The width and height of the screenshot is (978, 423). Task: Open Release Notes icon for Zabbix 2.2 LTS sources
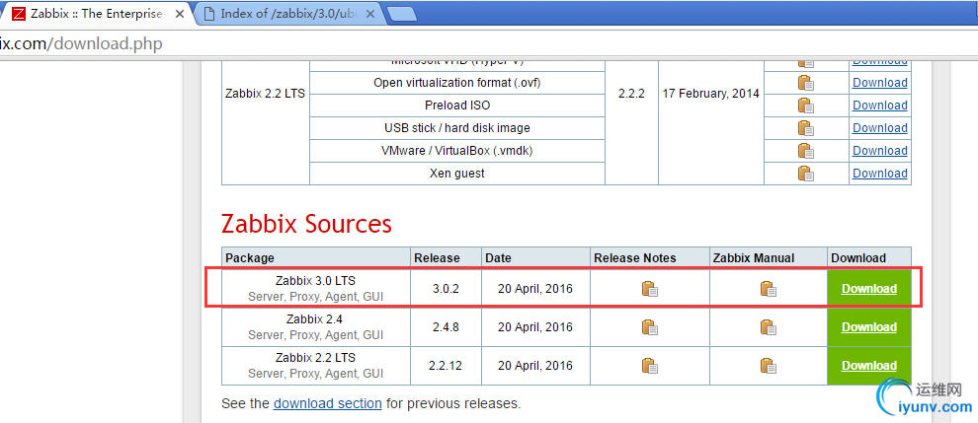[650, 366]
